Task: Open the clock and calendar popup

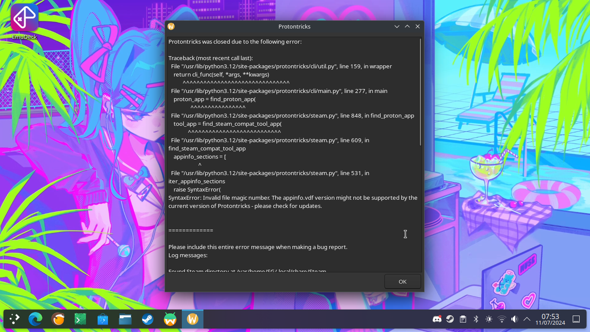Action: [x=550, y=319]
